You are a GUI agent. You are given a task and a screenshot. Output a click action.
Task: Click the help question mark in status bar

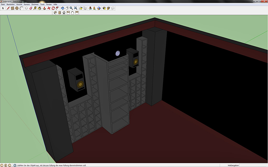tap(15, 165)
